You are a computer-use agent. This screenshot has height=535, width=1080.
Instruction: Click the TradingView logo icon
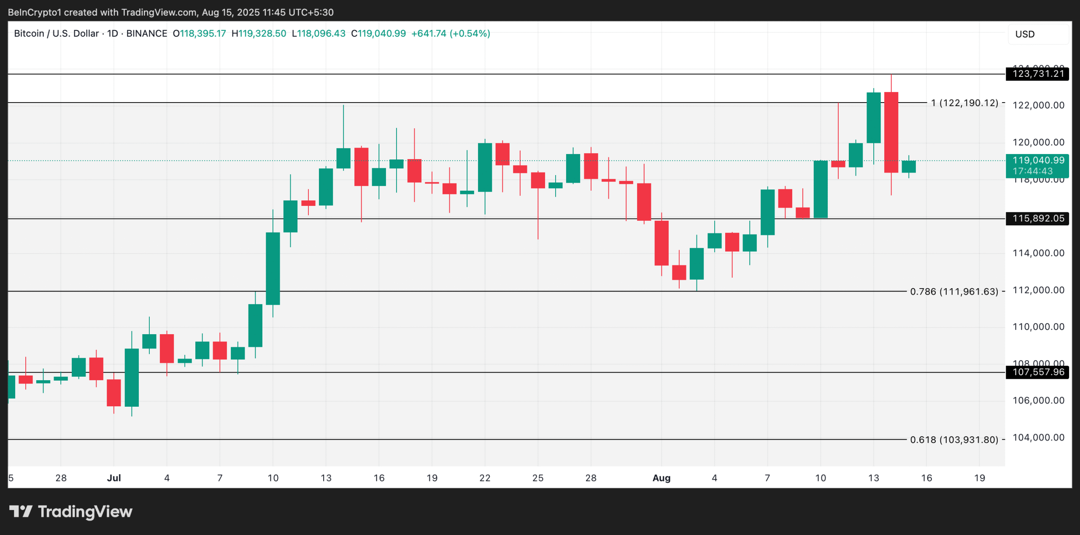[x=21, y=511]
